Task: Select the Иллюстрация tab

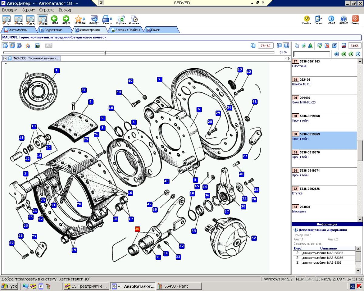Action: coord(89,30)
